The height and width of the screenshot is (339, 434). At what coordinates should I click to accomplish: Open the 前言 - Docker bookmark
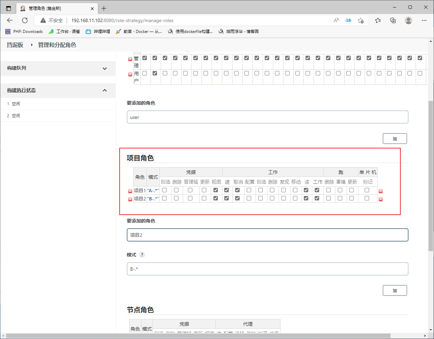pos(139,32)
